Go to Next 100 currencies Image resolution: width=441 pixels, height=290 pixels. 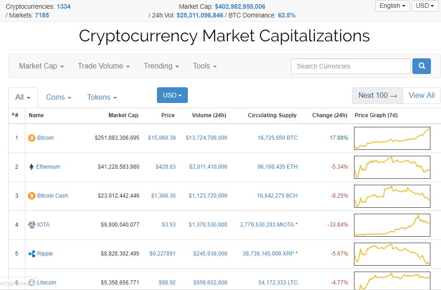click(377, 96)
